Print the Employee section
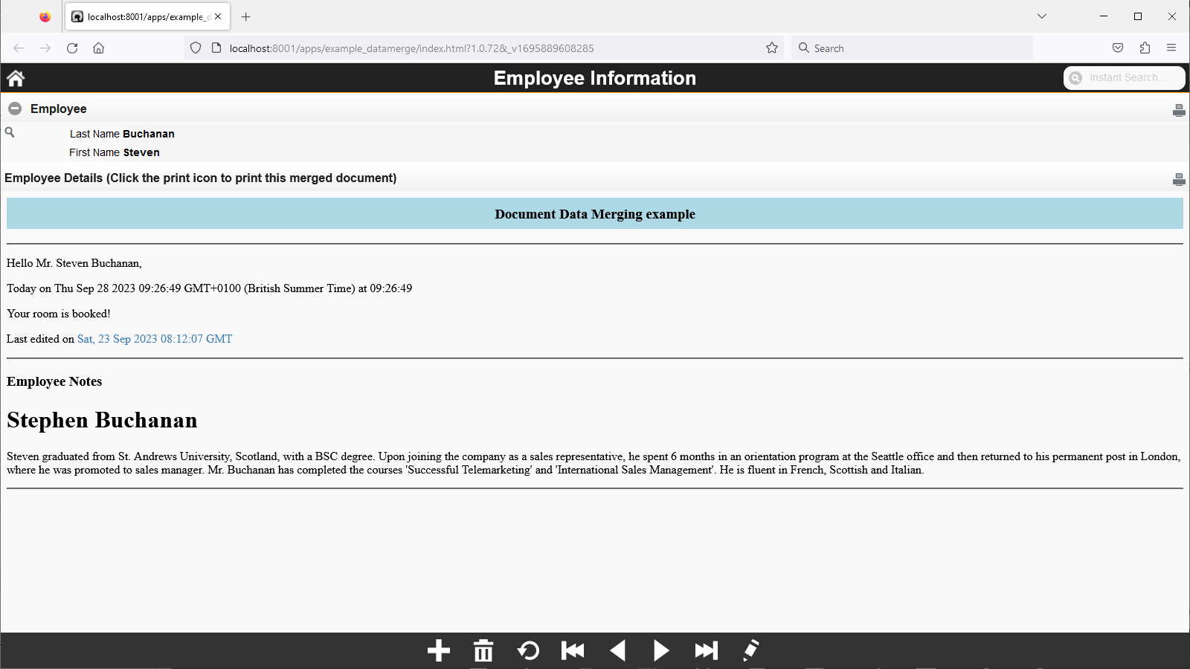Screen dimensions: 1190x669 pyautogui.click(x=1178, y=110)
